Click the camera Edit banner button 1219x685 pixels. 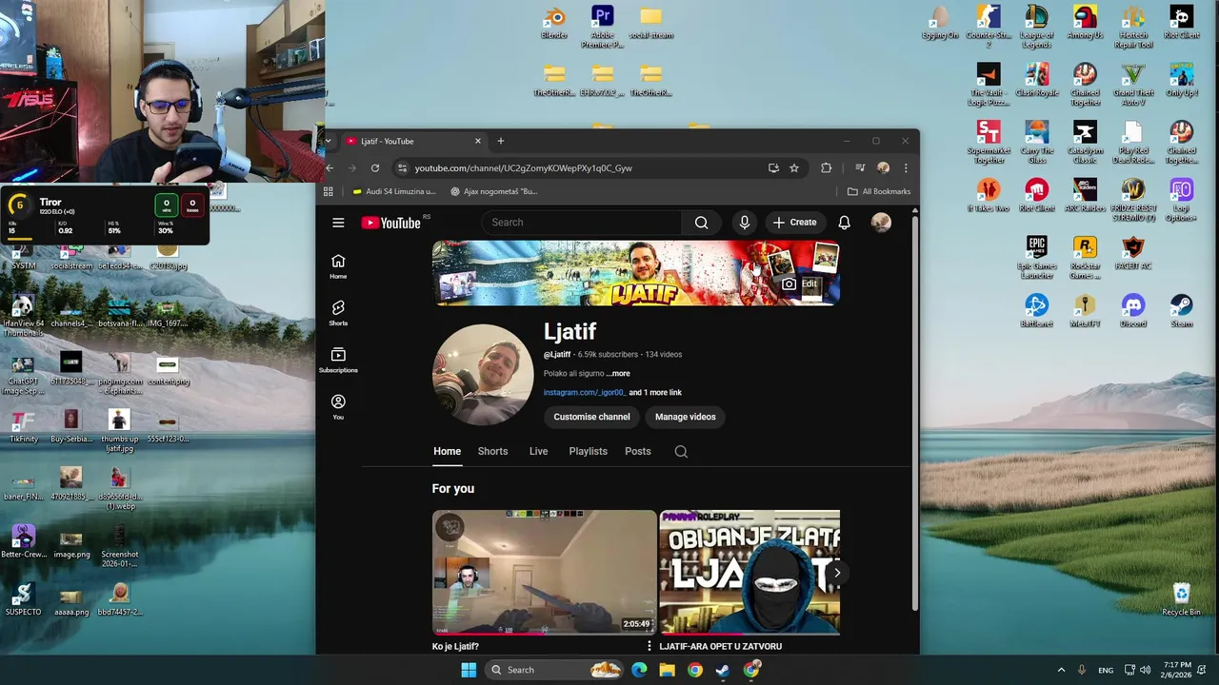tap(800, 284)
